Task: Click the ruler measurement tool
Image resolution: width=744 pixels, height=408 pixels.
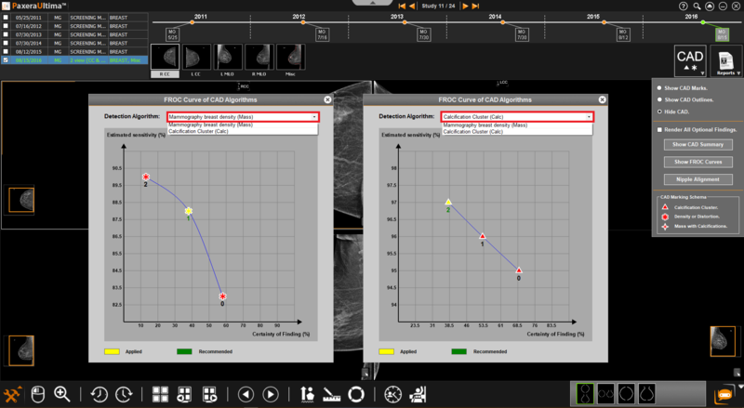Action: (331, 394)
